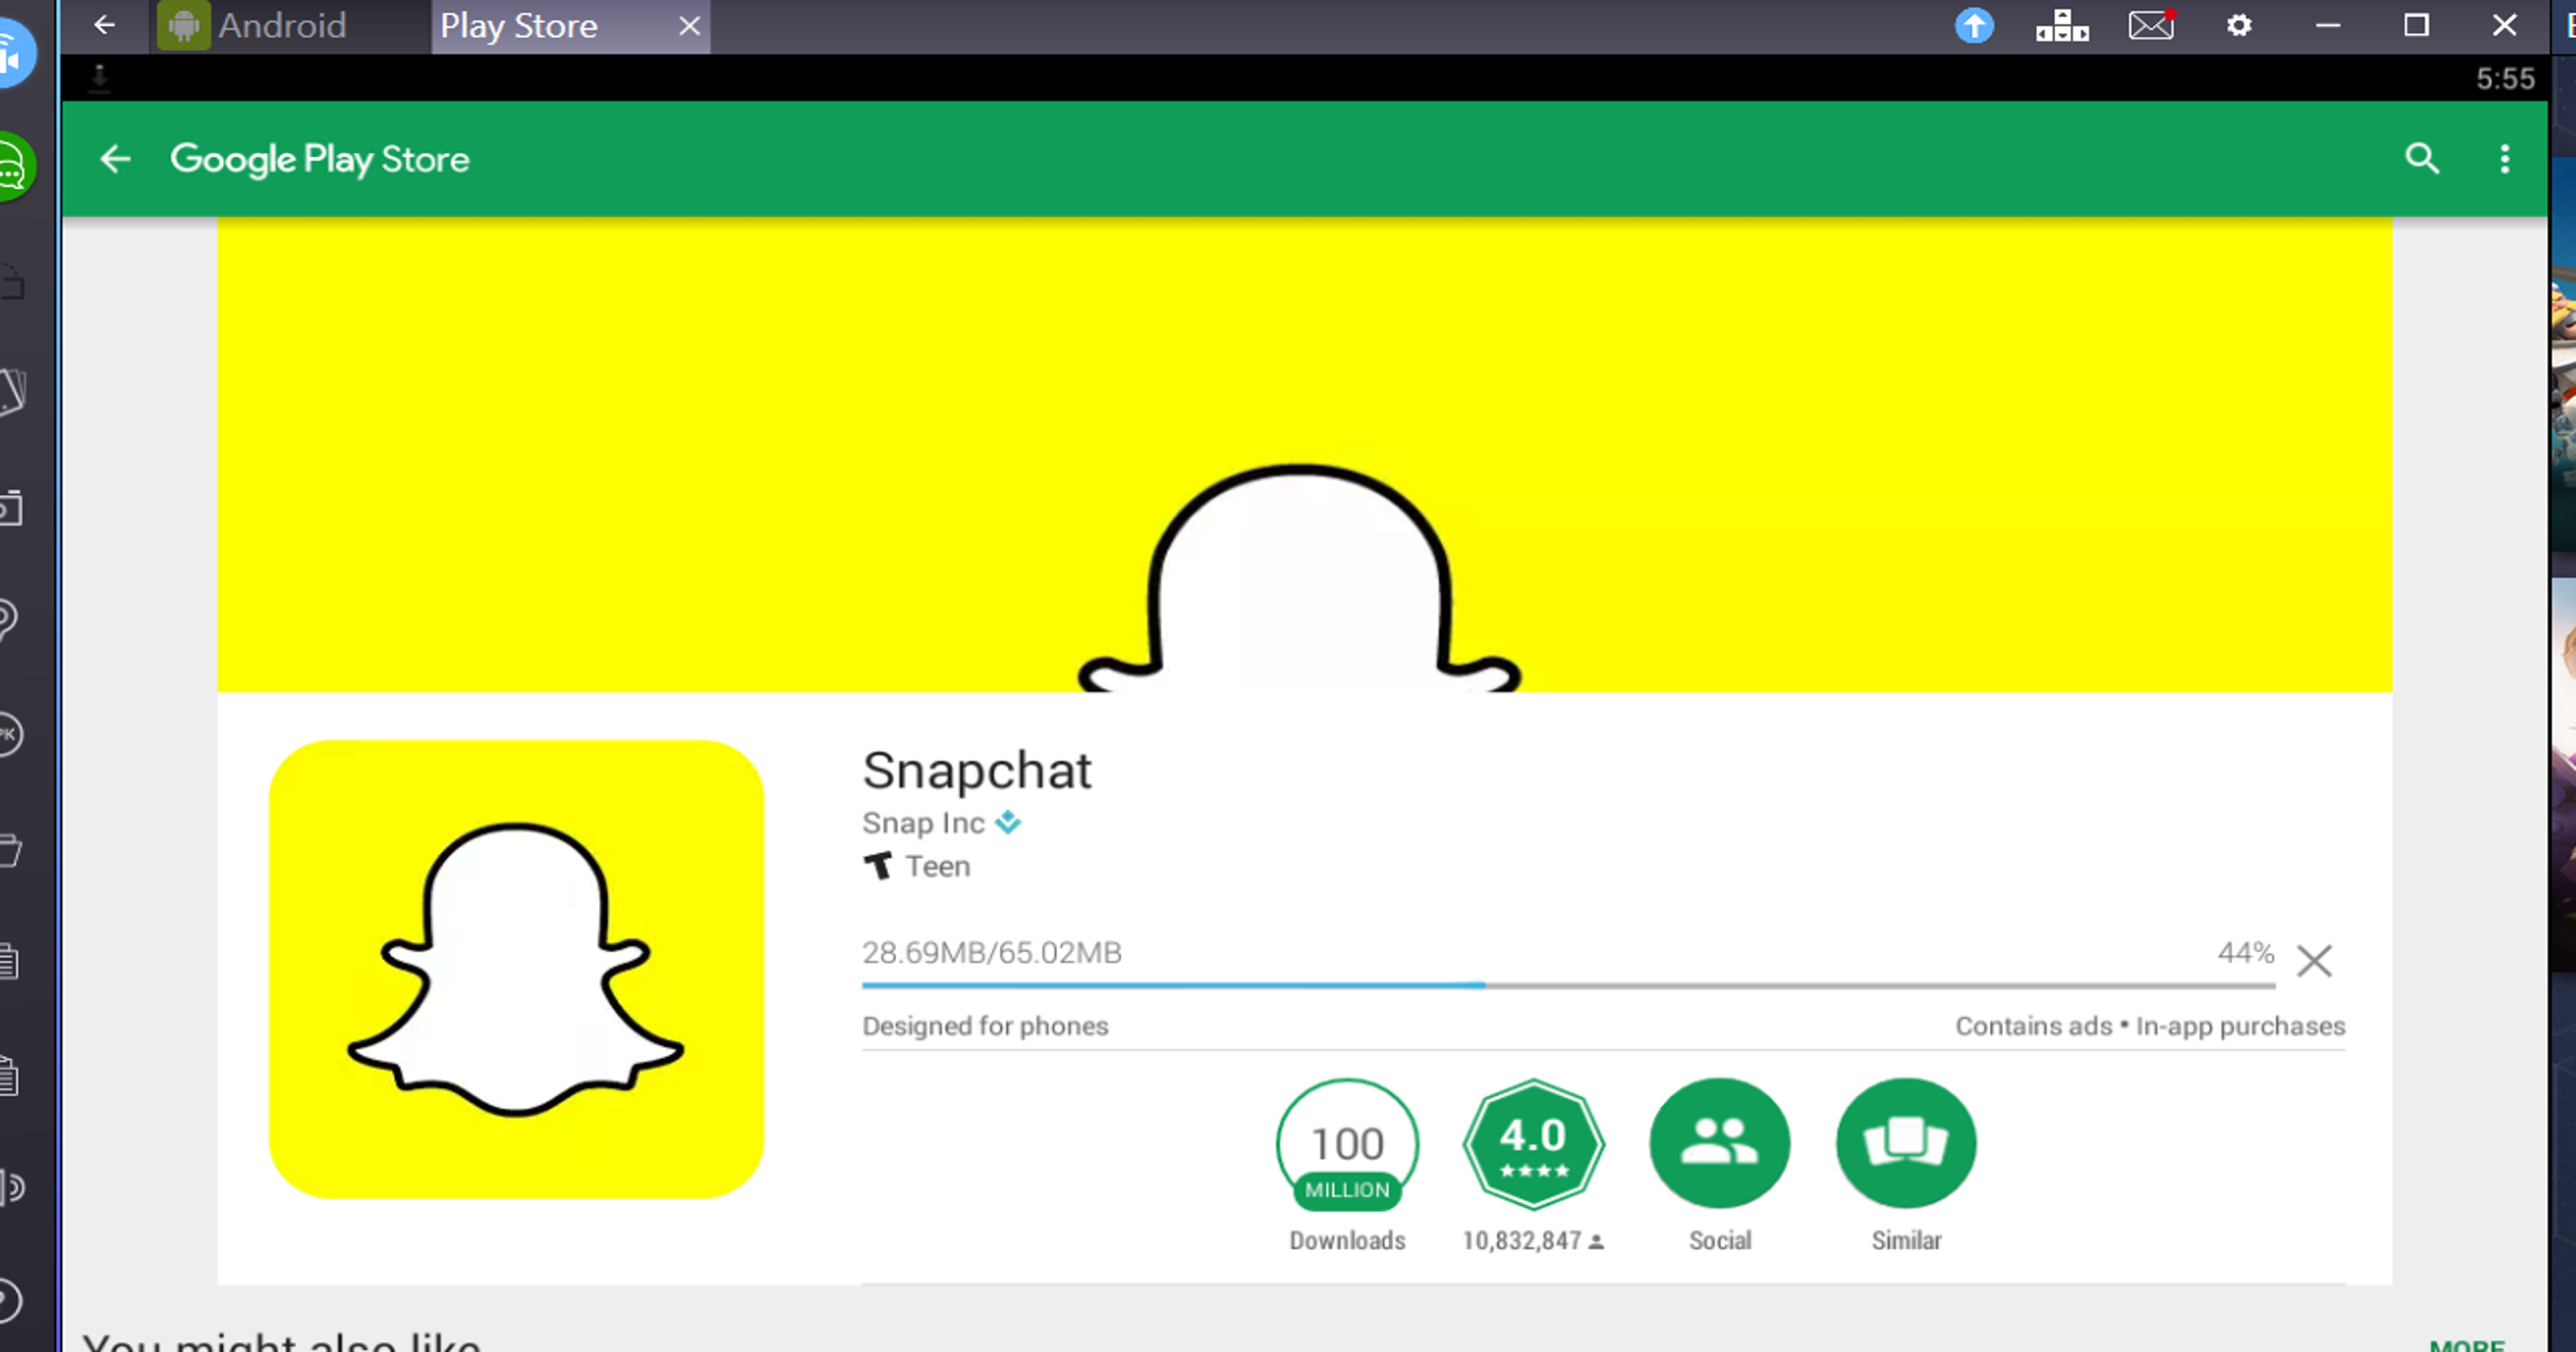The height and width of the screenshot is (1352, 2576).
Task: Scroll down to You might also like
Action: (283, 1338)
